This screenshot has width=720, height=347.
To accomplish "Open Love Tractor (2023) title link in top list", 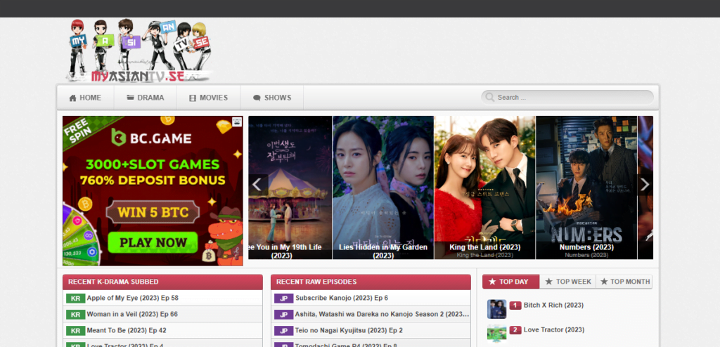I will click(554, 330).
